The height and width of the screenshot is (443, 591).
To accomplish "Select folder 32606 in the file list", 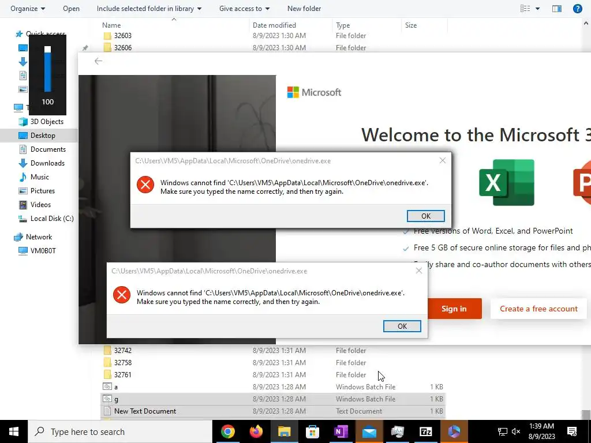I will click(123, 48).
